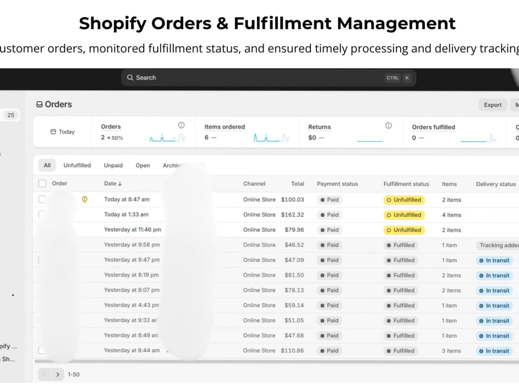
Task: Click the Unfulfilled badge for the $79.96 order
Action: tap(404, 230)
